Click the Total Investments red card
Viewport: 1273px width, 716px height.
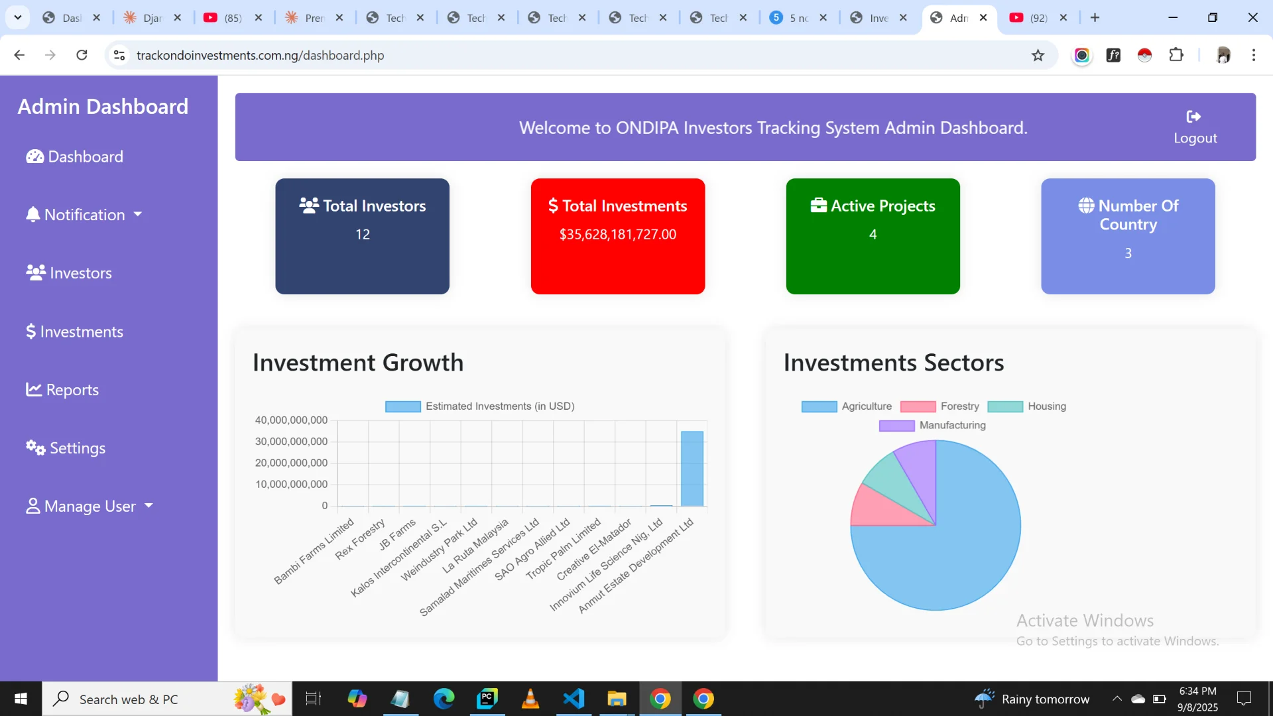click(617, 236)
